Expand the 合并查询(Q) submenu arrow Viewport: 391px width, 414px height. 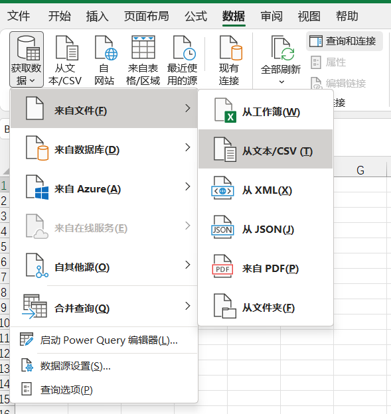(x=188, y=306)
